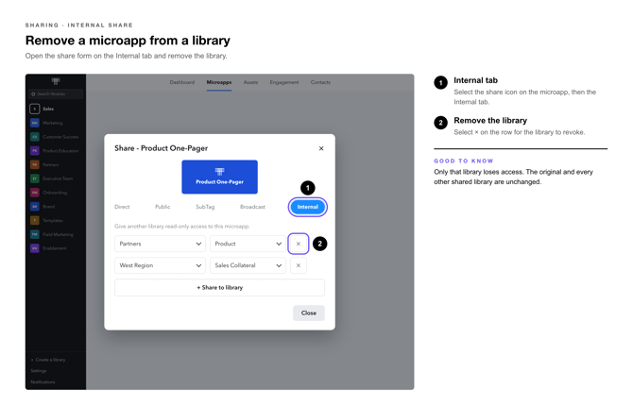Viewport: 633px width, 406px height.
Task: Click the Brand library avatar icon
Action: pyautogui.click(x=35, y=206)
